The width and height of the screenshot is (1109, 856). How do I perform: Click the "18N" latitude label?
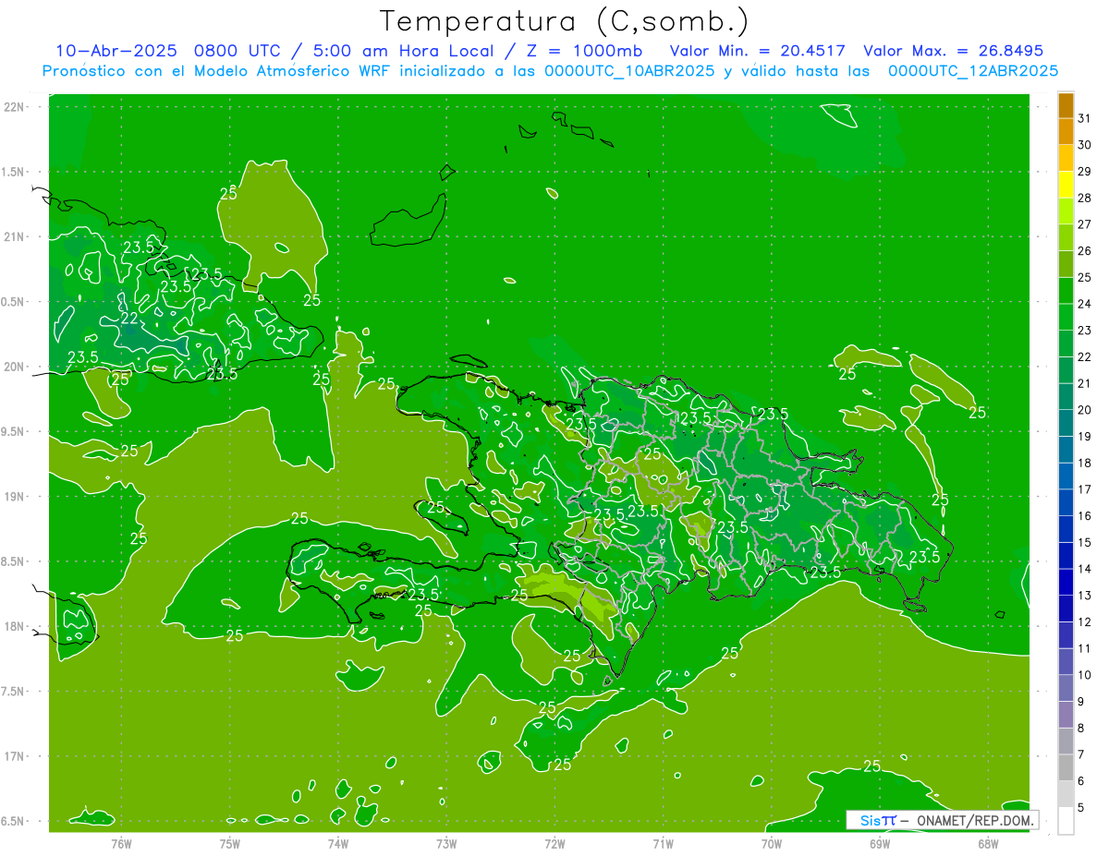(x=14, y=626)
